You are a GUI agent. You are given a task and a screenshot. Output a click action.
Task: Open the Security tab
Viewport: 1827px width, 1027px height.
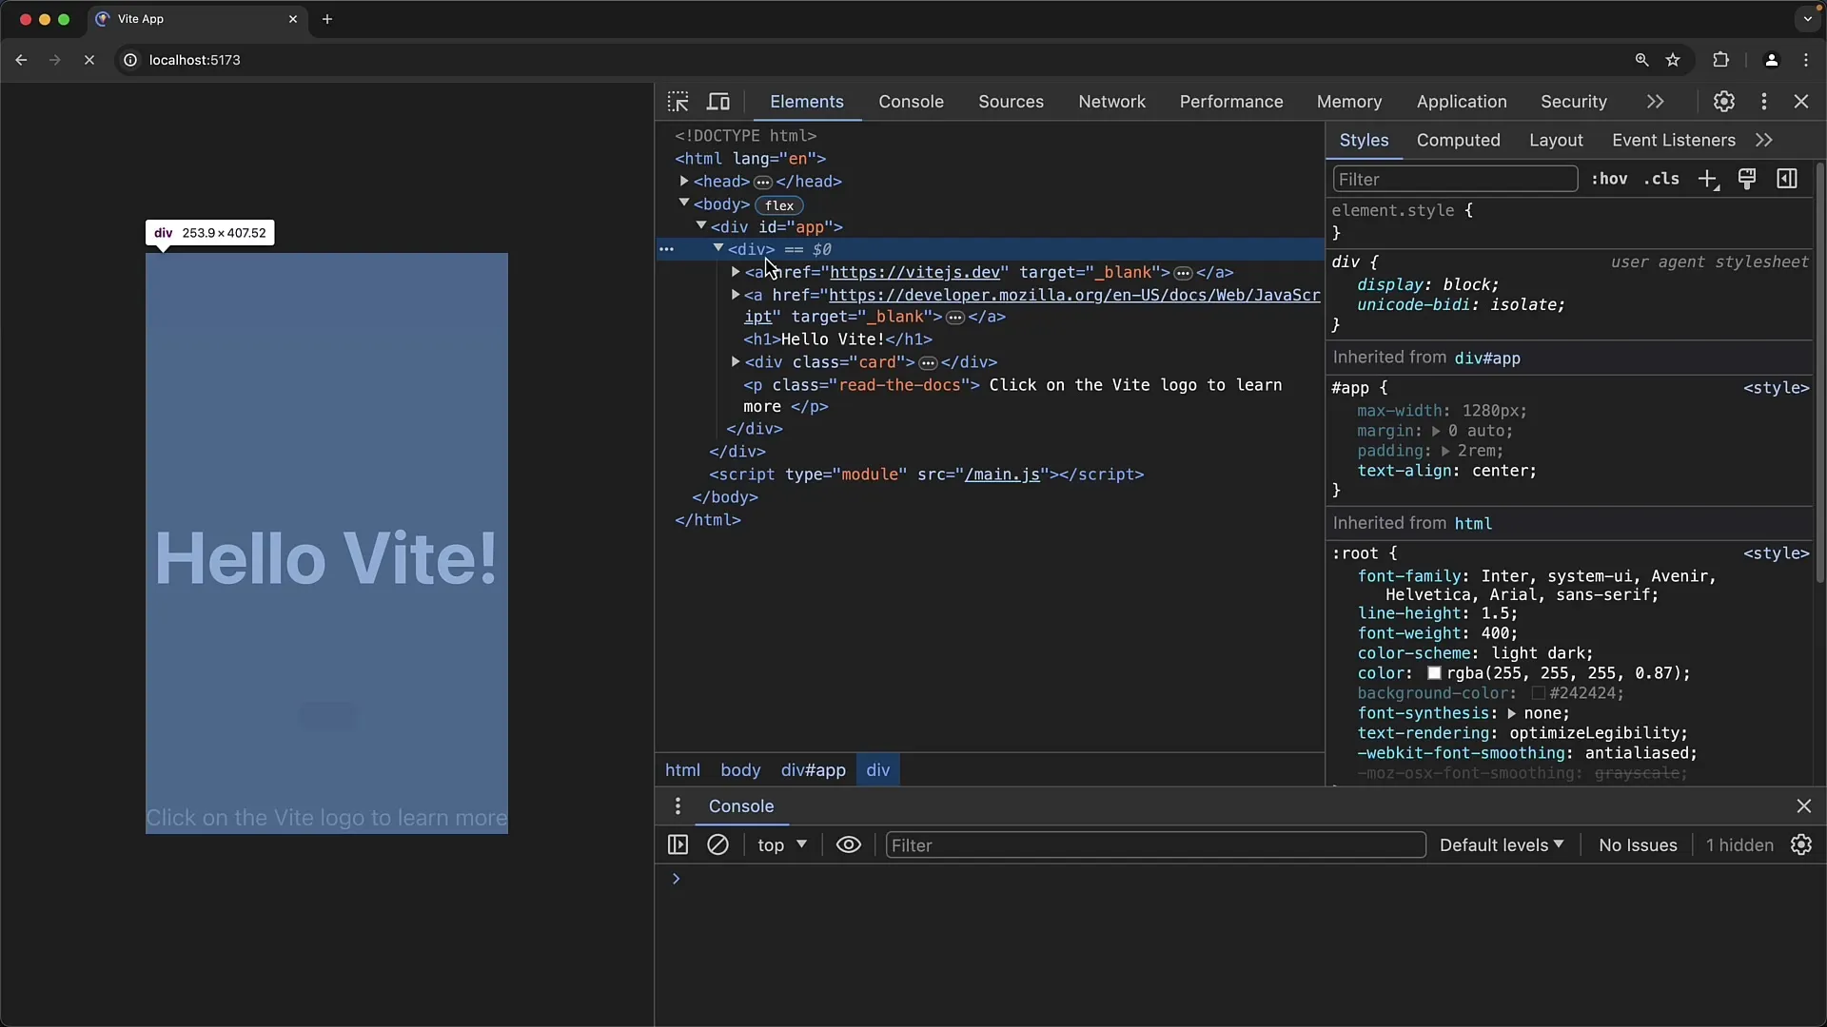(1574, 102)
